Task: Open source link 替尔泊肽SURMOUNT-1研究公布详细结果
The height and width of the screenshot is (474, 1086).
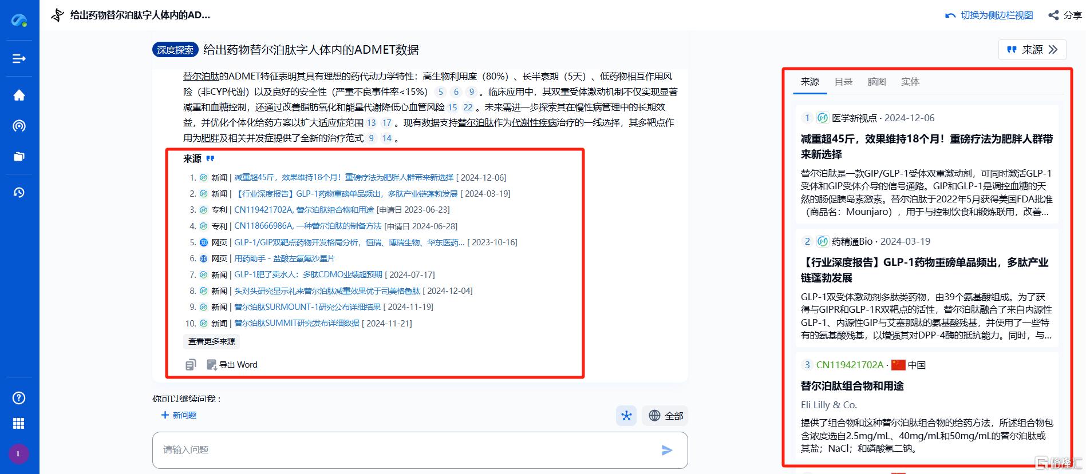Action: (x=307, y=307)
